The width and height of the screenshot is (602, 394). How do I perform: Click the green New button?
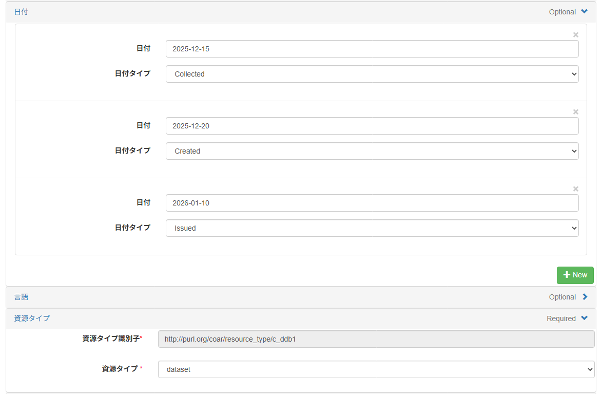(575, 275)
